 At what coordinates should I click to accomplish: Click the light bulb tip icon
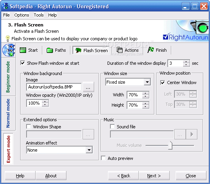click(8, 39)
